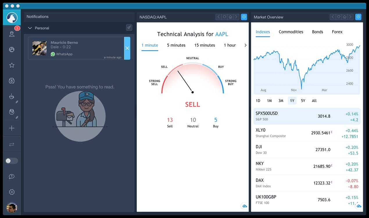Click the red 13 Sell count
Viewport: 369px width, 218px height.
point(170,120)
